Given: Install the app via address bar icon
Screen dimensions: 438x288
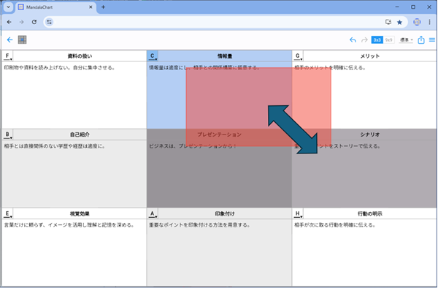Looking at the screenshot, I should (388, 22).
